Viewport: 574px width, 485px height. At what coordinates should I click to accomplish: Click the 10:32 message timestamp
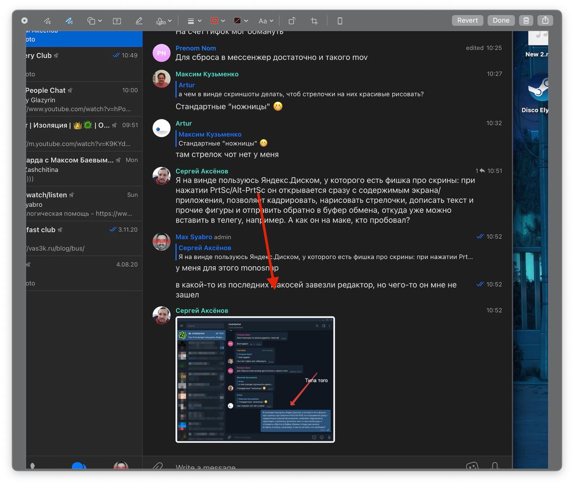pos(494,123)
